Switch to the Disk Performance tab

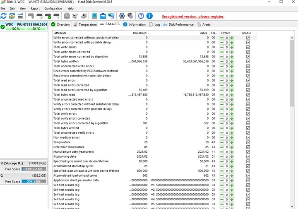click(x=178, y=24)
